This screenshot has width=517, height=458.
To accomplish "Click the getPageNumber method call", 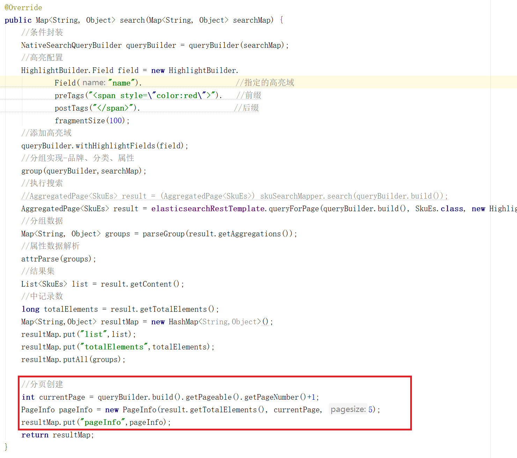I will (x=271, y=397).
